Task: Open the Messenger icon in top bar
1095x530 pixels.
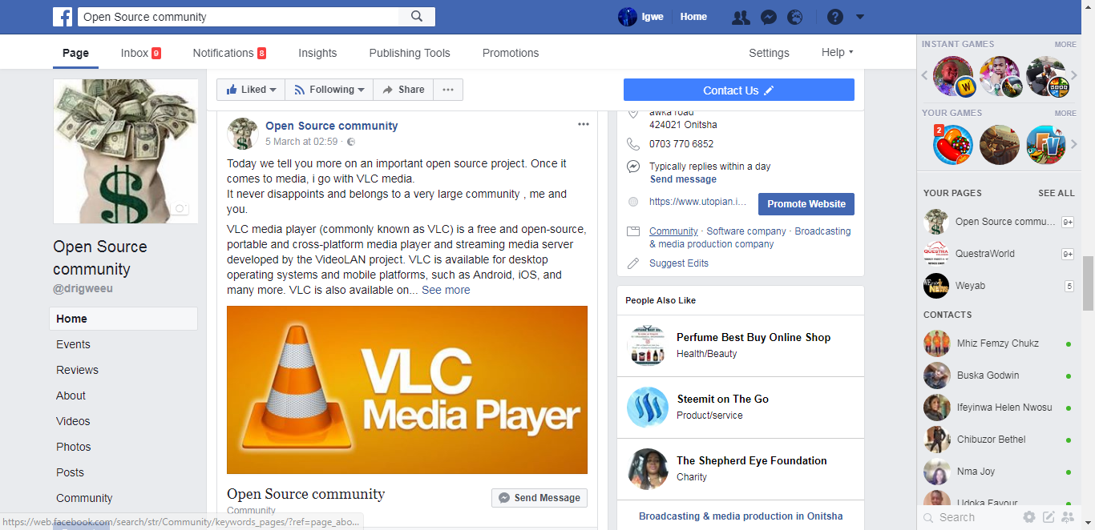Action: 768,17
